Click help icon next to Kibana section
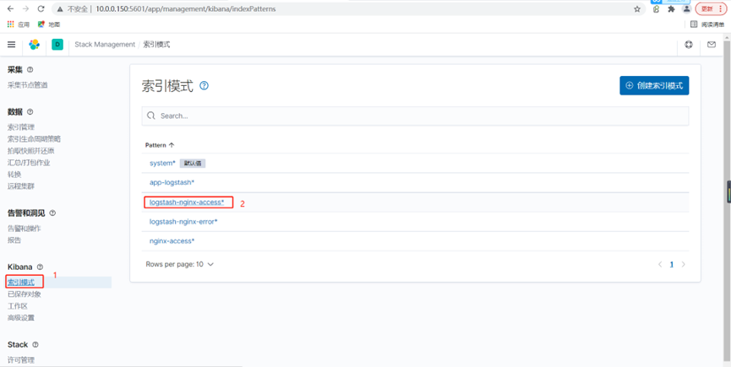The height and width of the screenshot is (367, 731). click(x=40, y=267)
